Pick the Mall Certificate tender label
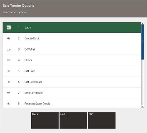 [34, 93]
